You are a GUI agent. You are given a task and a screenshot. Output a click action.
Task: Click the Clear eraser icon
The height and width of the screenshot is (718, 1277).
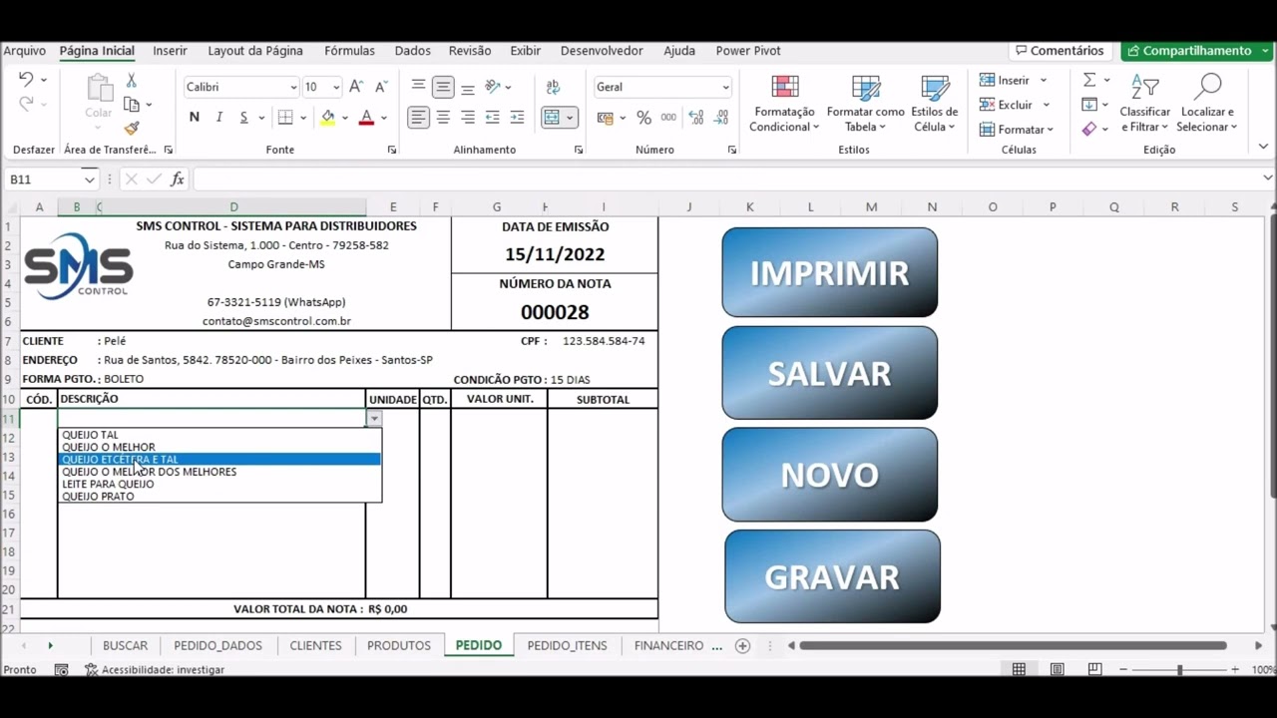point(1089,129)
